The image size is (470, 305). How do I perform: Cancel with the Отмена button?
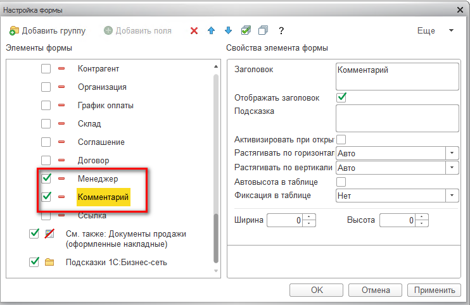[375, 290]
